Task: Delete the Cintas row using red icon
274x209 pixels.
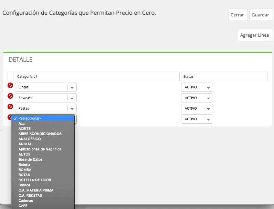Action: 10,85
